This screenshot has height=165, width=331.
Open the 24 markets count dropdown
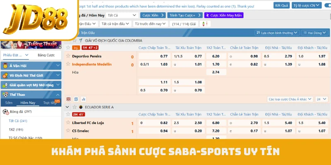pyautogui.click(x=321, y=99)
